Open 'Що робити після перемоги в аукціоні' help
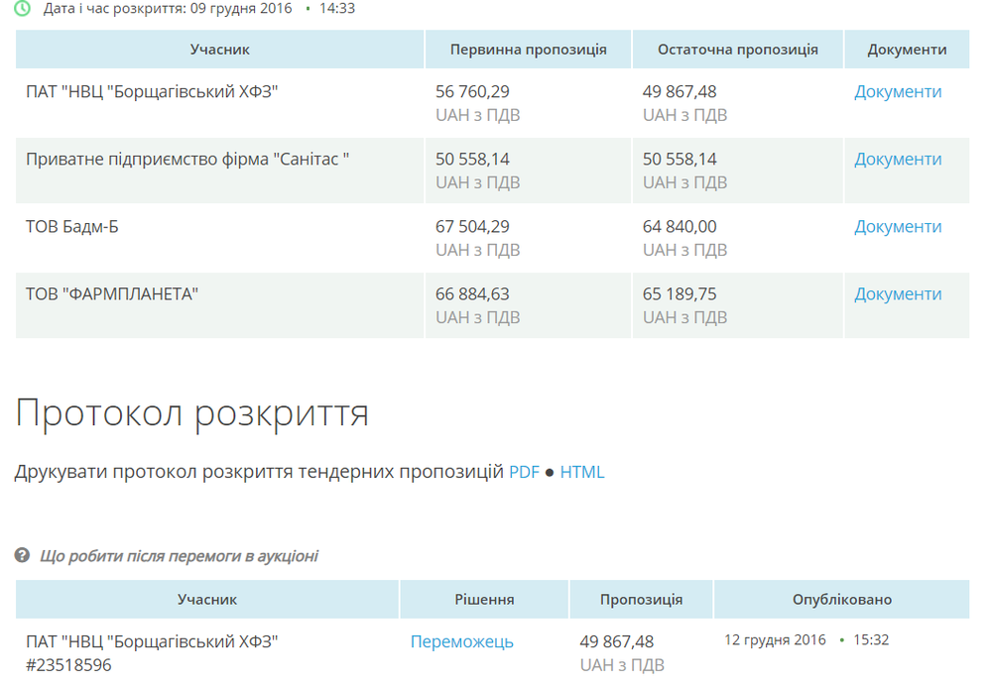This screenshot has height=685, width=992. tap(179, 556)
